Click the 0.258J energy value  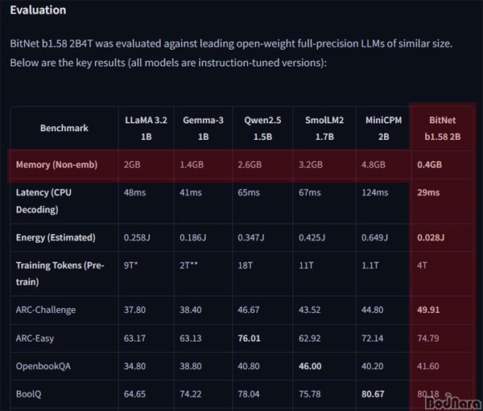[x=137, y=237]
